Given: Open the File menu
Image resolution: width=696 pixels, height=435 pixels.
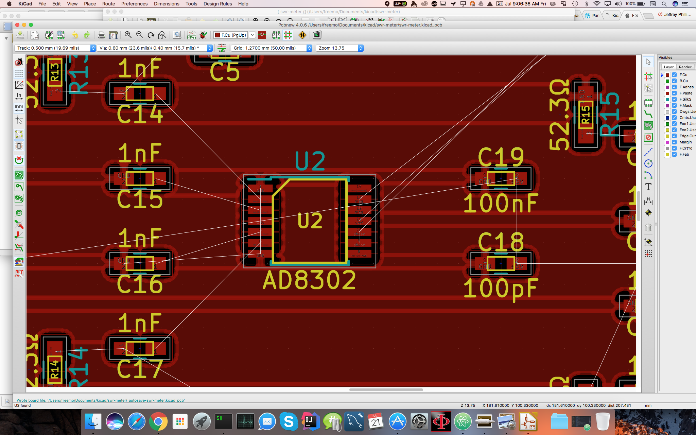Looking at the screenshot, I should tap(42, 4).
